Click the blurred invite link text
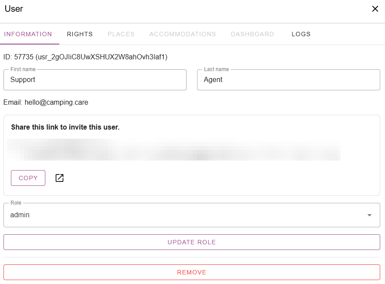The image size is (385, 284). point(174,150)
